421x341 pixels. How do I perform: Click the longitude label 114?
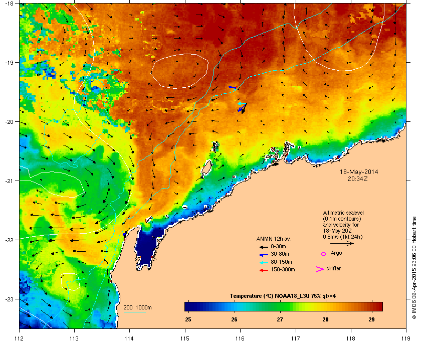click(x=129, y=338)
